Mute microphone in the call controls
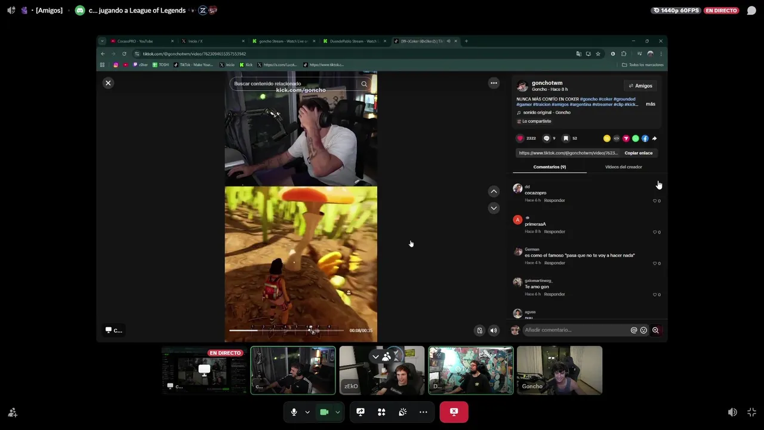764x430 pixels. point(294,412)
